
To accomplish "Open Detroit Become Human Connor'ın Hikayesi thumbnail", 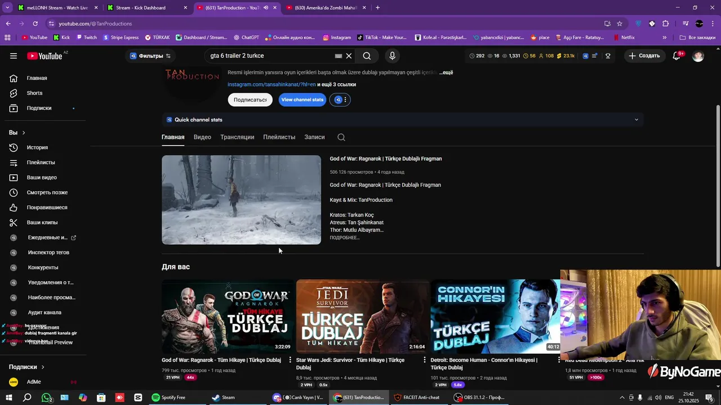I will 496,316.
